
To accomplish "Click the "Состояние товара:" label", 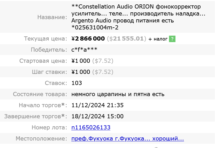I will point(40,94).
